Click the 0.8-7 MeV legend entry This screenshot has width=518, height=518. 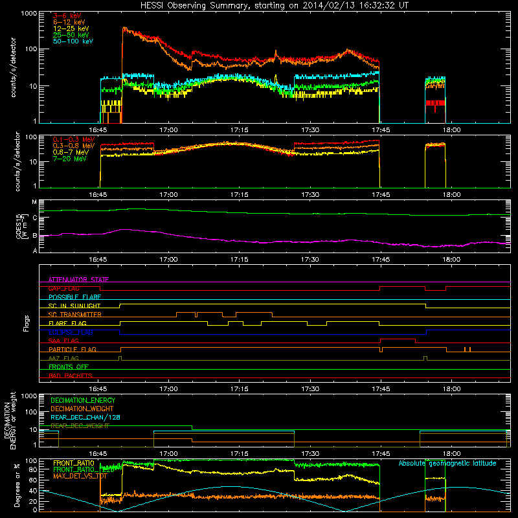[x=71, y=152]
